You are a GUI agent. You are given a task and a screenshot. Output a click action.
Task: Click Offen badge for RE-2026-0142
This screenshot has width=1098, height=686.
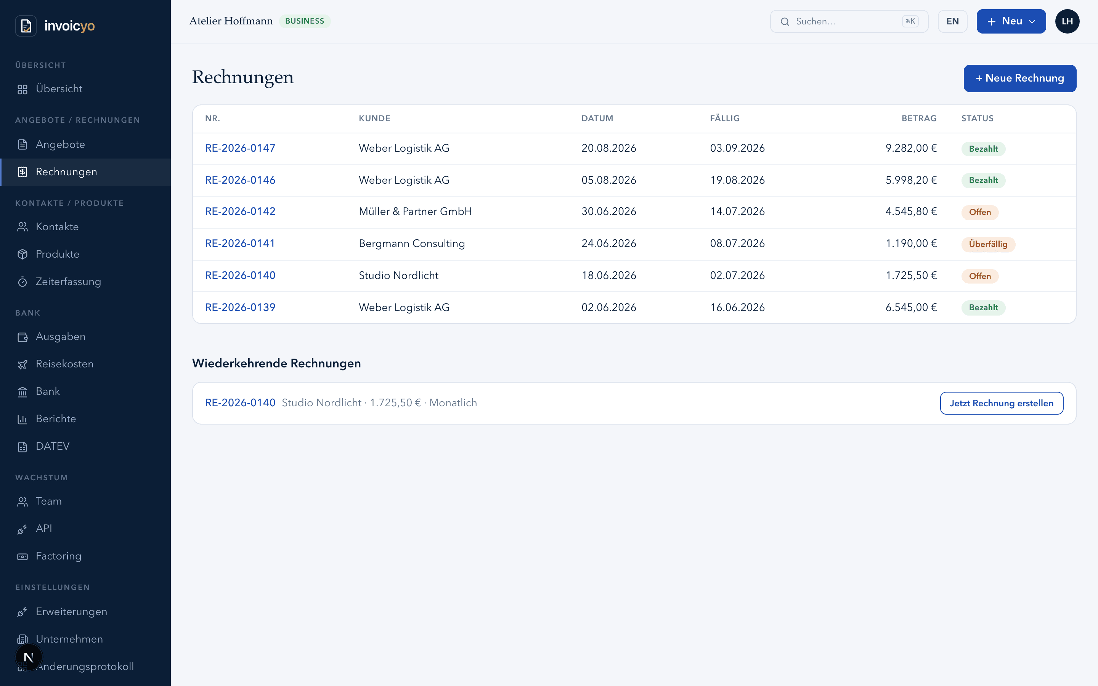tap(979, 212)
